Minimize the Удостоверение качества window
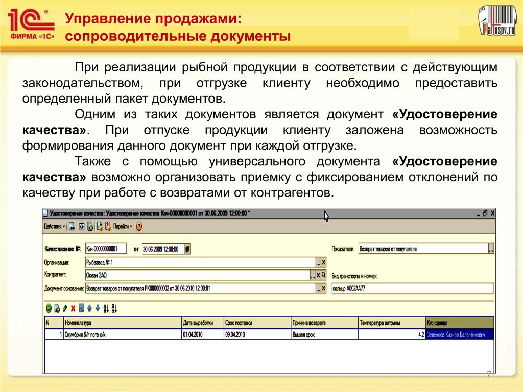Image resolution: width=523 pixels, height=392 pixels. (x=478, y=214)
